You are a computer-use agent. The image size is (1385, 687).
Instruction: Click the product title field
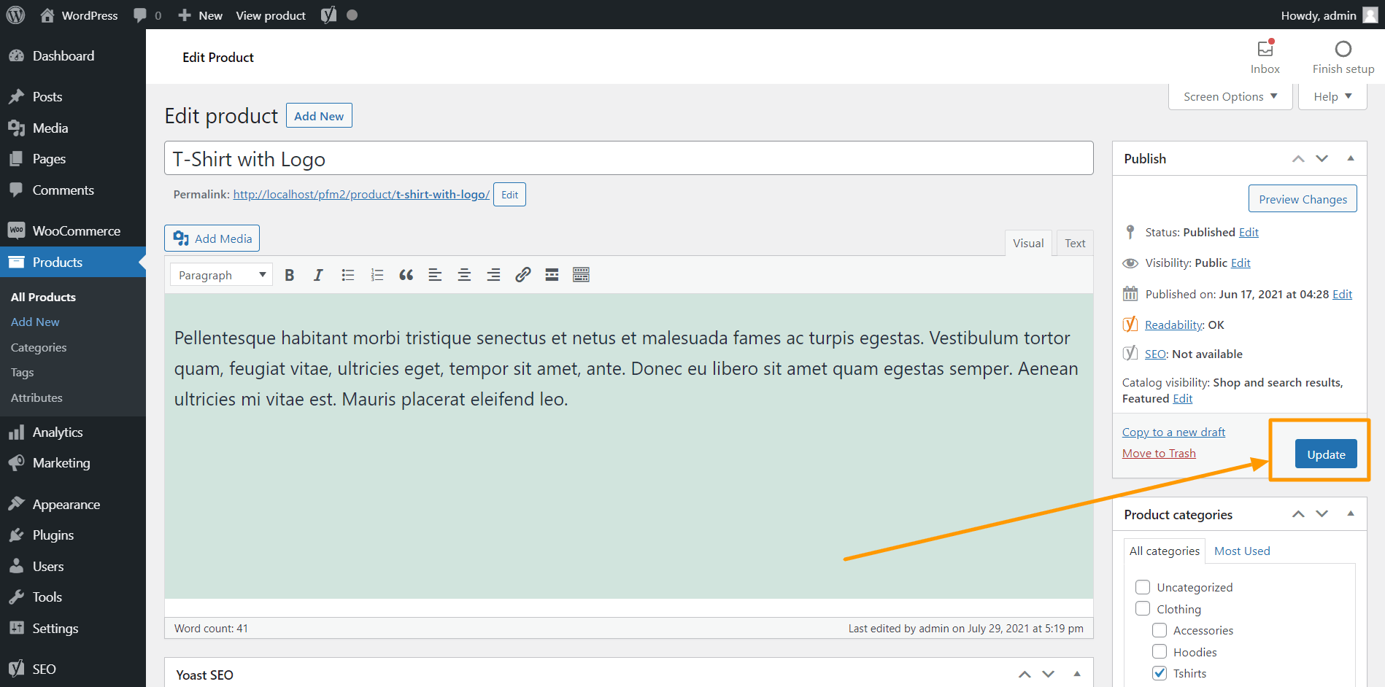[x=629, y=158]
